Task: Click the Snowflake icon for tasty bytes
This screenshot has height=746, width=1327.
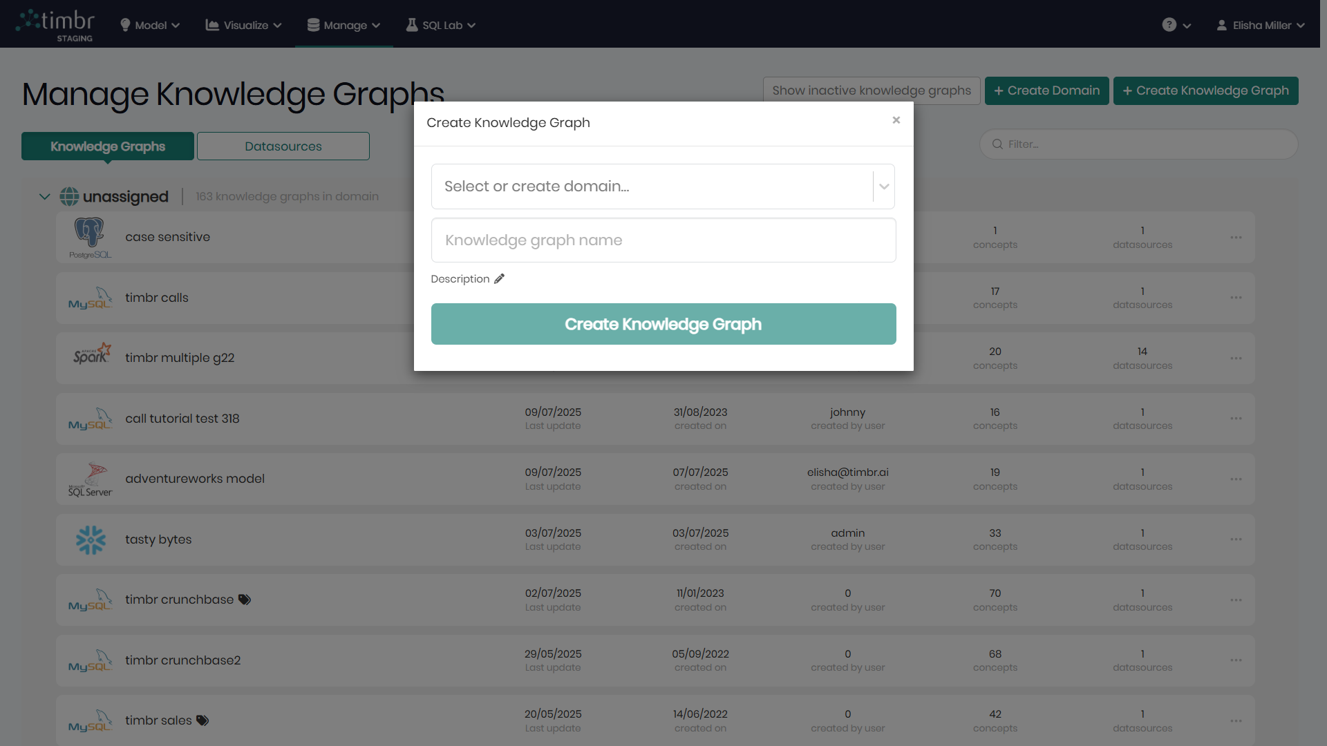Action: point(91,539)
